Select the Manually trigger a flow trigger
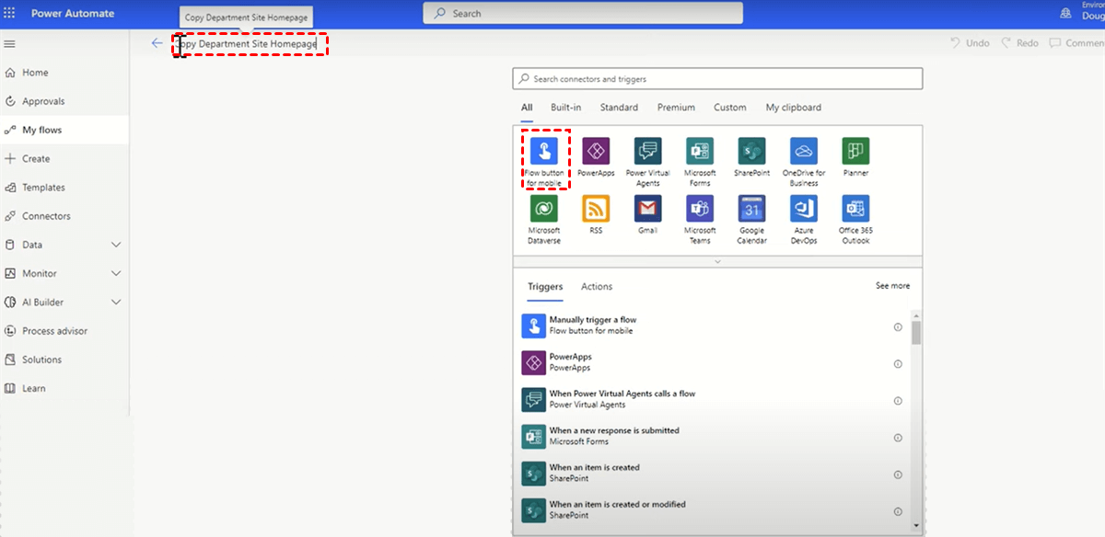The image size is (1105, 537). point(592,326)
